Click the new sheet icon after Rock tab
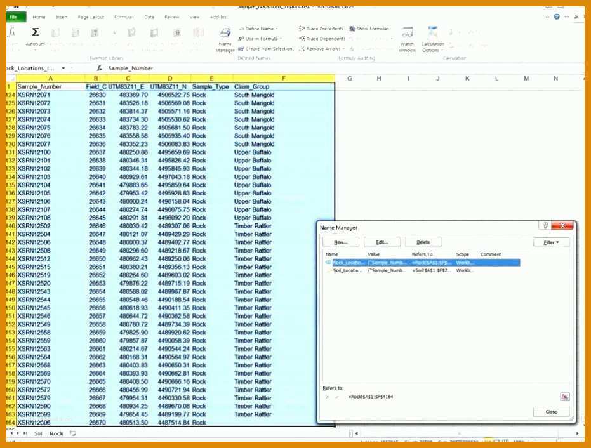This screenshot has height=448, width=591. pyautogui.click(x=73, y=433)
